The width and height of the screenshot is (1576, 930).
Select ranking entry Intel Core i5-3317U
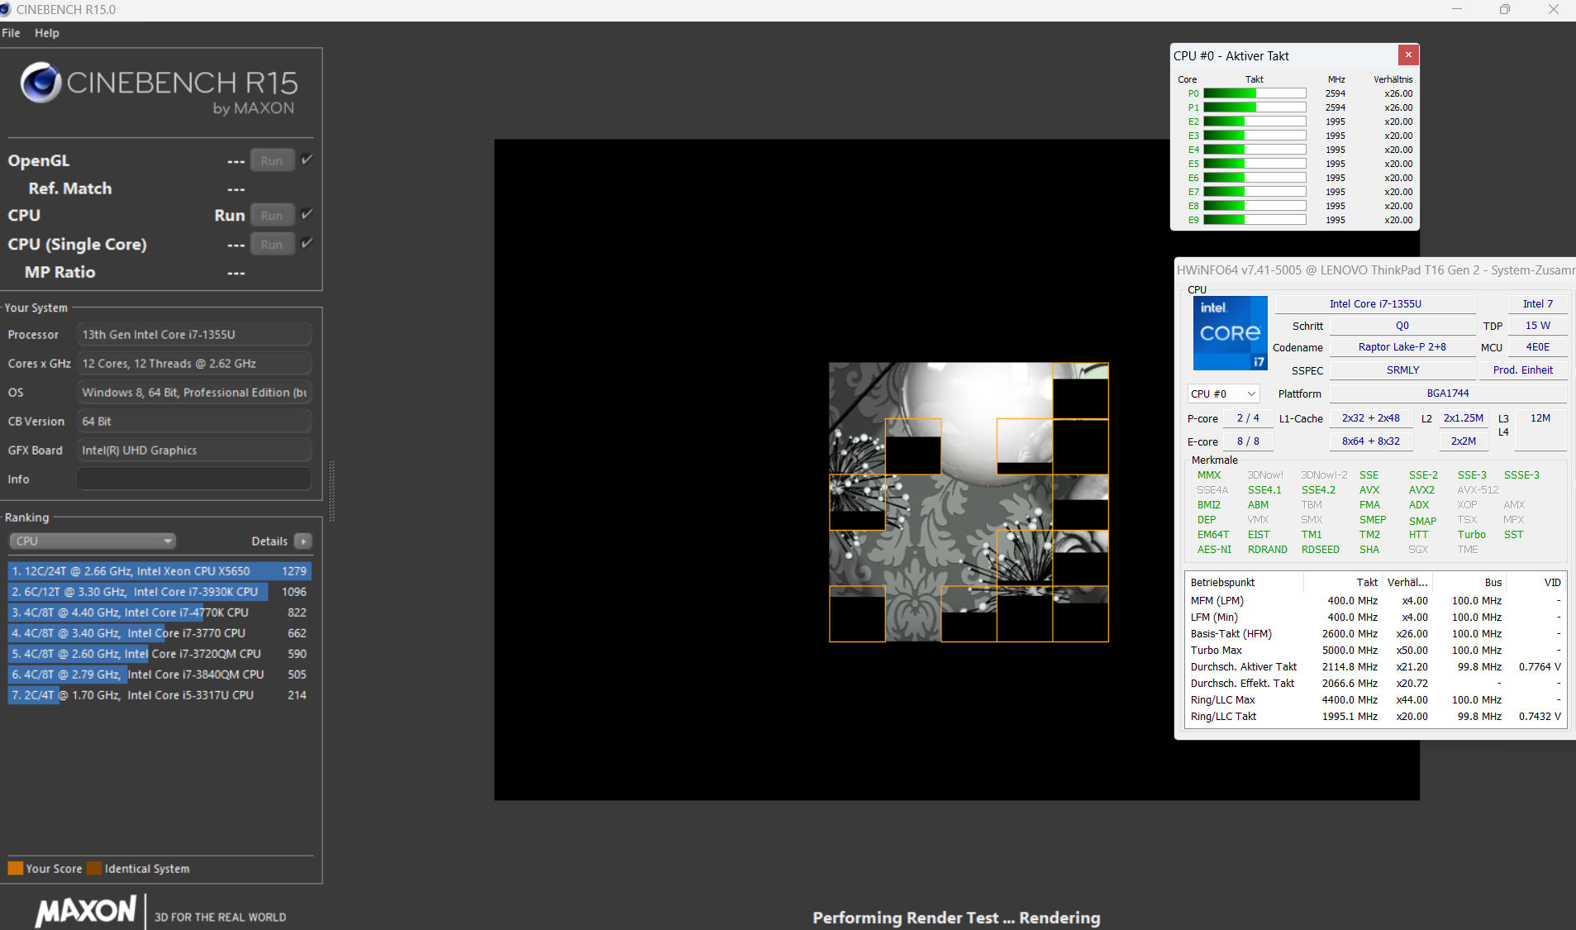coord(160,695)
